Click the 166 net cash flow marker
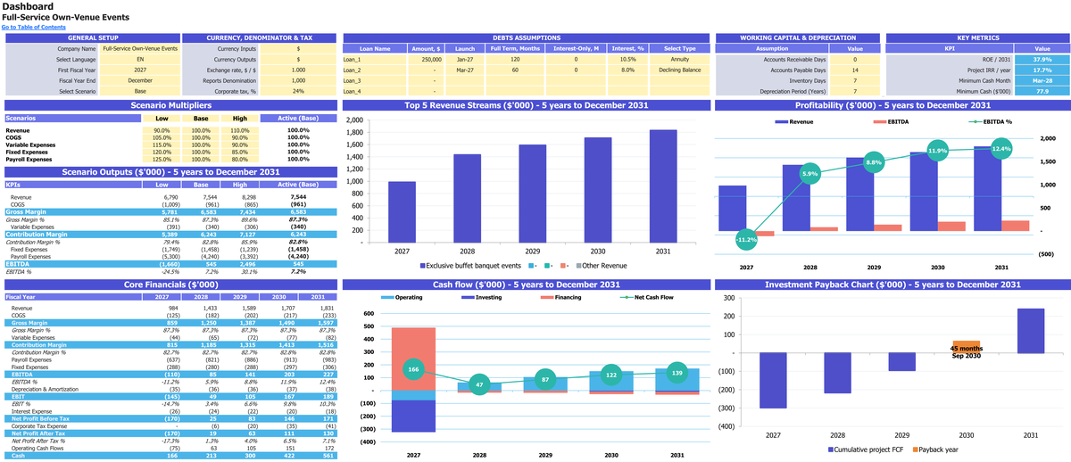This screenshot has height=462, width=1071. 413,368
